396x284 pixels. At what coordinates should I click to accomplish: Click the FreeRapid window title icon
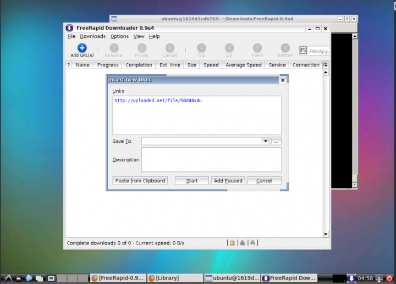coord(69,28)
